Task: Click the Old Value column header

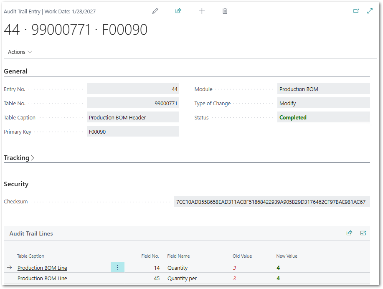Action: point(242,256)
